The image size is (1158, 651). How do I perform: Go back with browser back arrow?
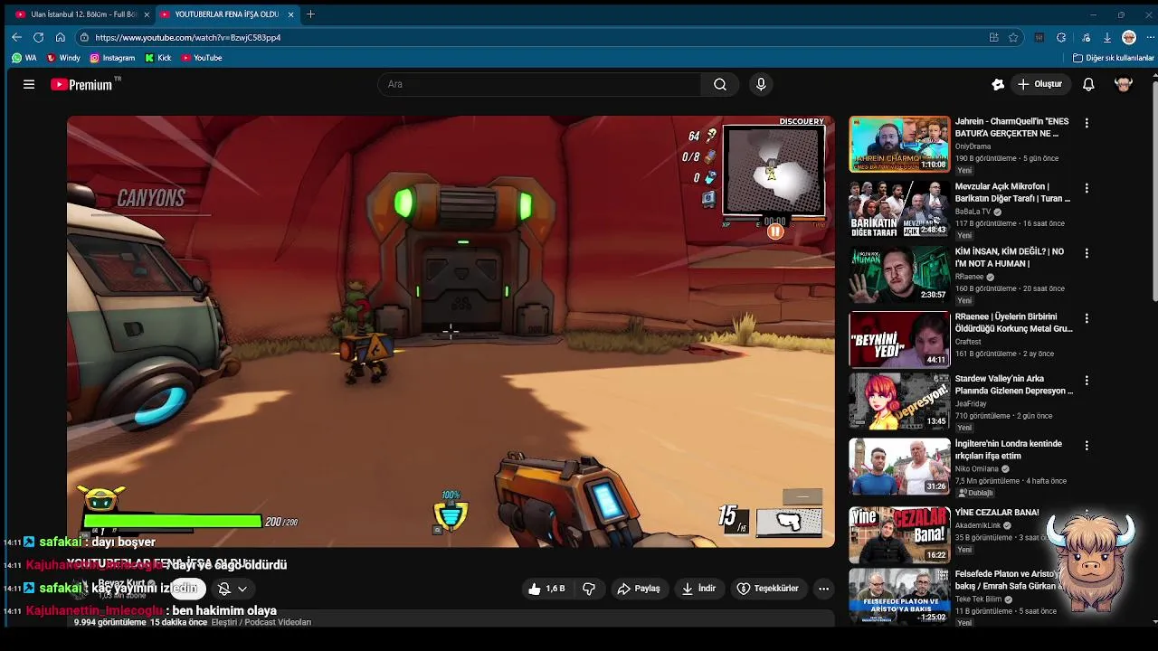16,37
